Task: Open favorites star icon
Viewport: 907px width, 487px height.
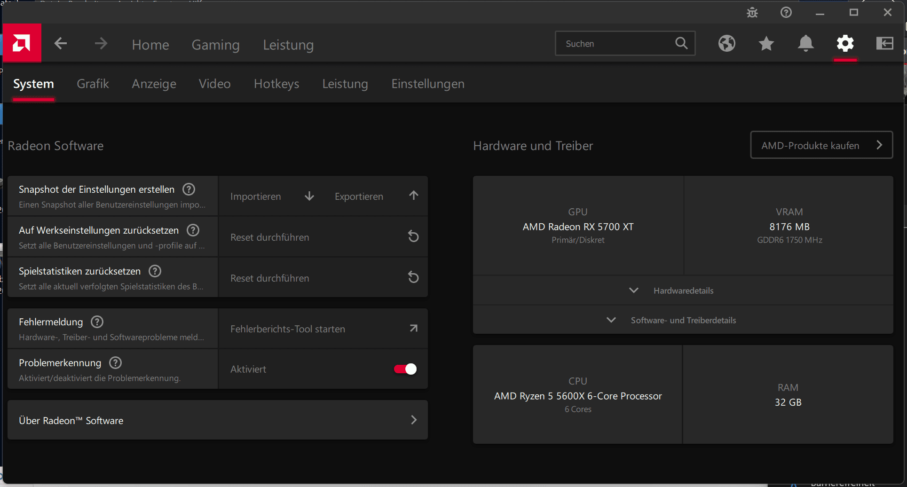Action: (x=766, y=43)
